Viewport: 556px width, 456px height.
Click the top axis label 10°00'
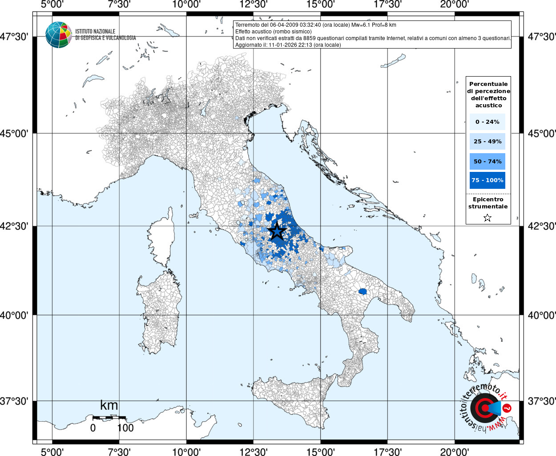pyautogui.click(x=186, y=4)
